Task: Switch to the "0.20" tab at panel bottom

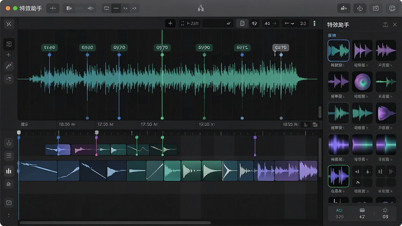Action: [x=340, y=213]
